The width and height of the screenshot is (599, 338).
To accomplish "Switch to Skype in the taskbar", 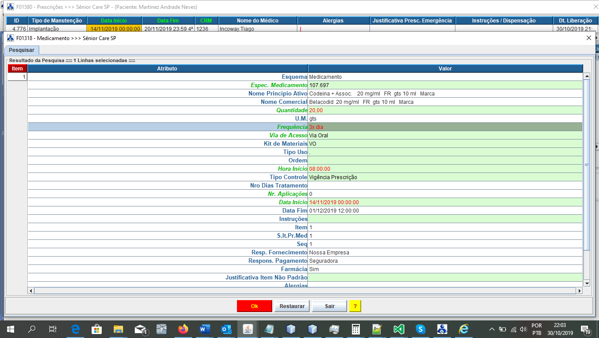I will tap(421, 329).
